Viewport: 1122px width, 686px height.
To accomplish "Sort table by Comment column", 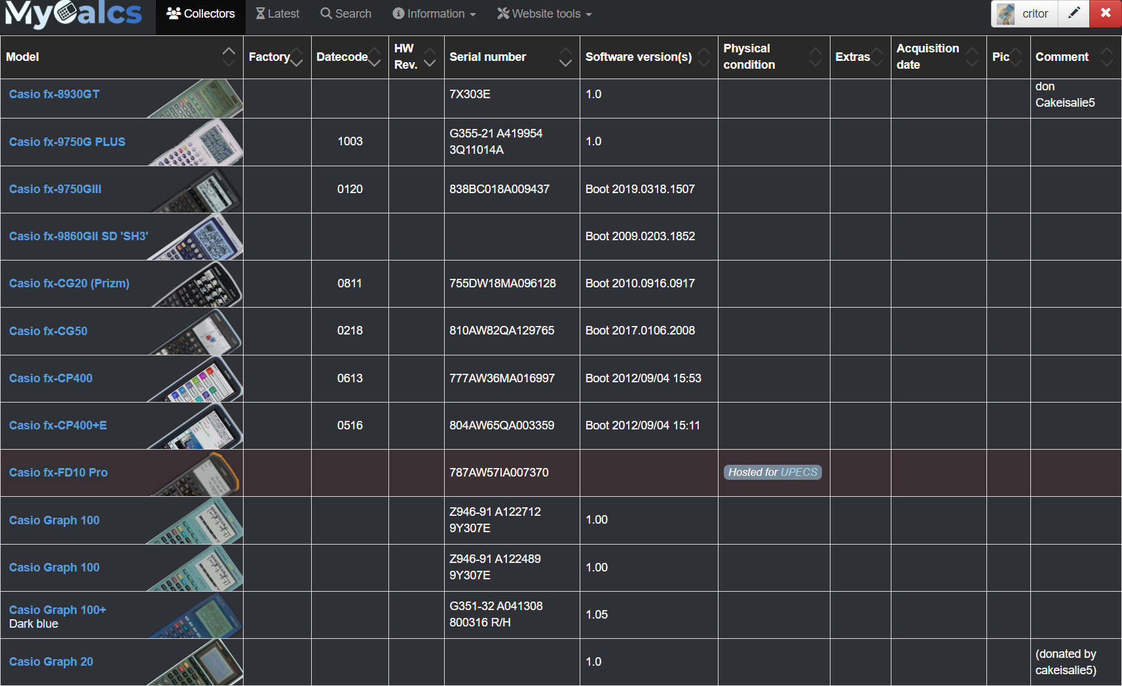I will click(1075, 57).
